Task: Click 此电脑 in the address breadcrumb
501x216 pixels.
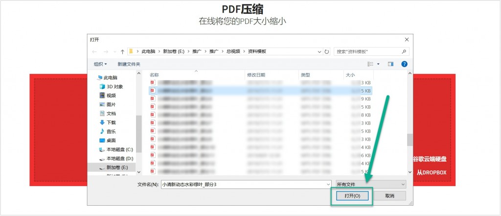Action: click(x=148, y=51)
